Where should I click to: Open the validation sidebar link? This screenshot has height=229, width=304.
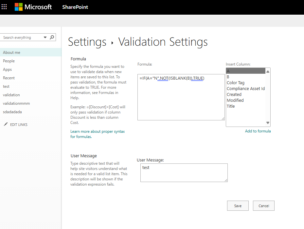coord(11,95)
